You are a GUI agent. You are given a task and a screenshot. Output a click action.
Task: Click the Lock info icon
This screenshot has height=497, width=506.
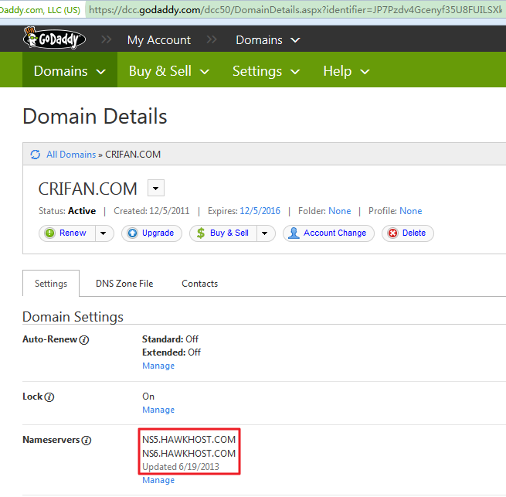(x=49, y=397)
